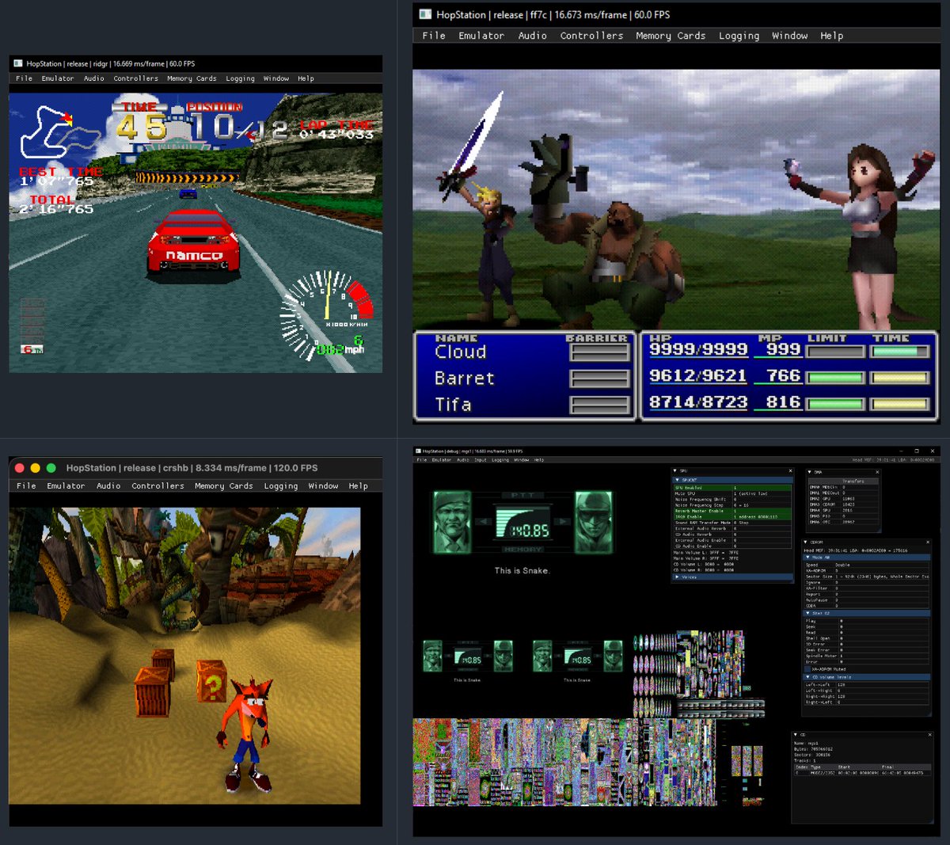This screenshot has height=845, width=950.
Task: Click Barret's name in battle menu
Action: [x=465, y=379]
